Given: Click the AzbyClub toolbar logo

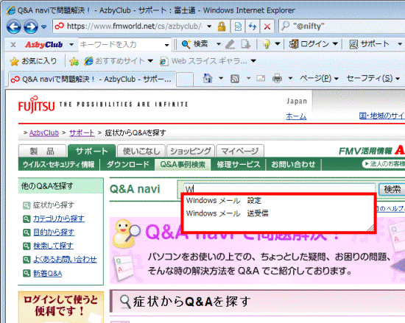Looking at the screenshot, I should point(43,45).
